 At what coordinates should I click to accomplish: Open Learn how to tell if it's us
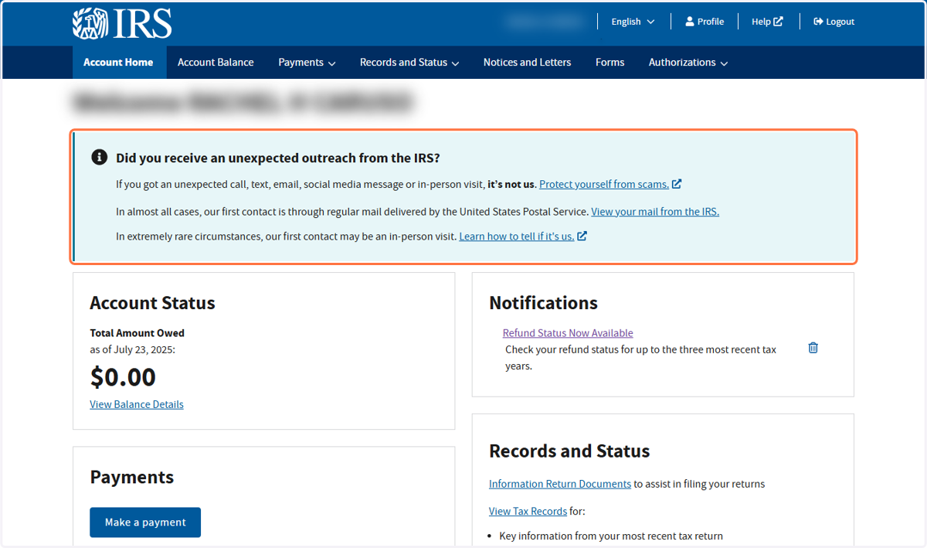pyautogui.click(x=517, y=237)
